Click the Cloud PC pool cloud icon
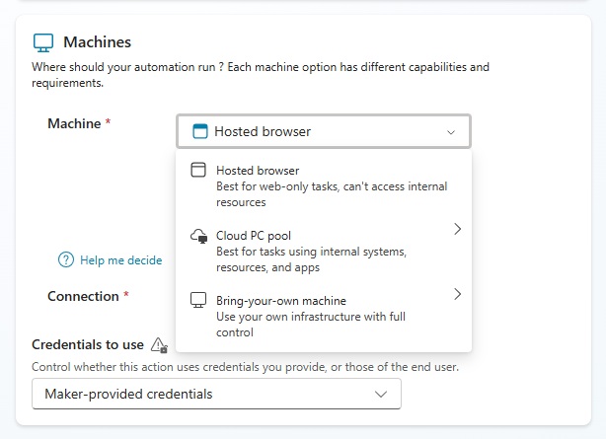 (x=197, y=237)
